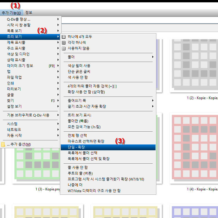Click the 각각 하나씩 tree layout icon
The image size is (218, 218).
(64, 43)
